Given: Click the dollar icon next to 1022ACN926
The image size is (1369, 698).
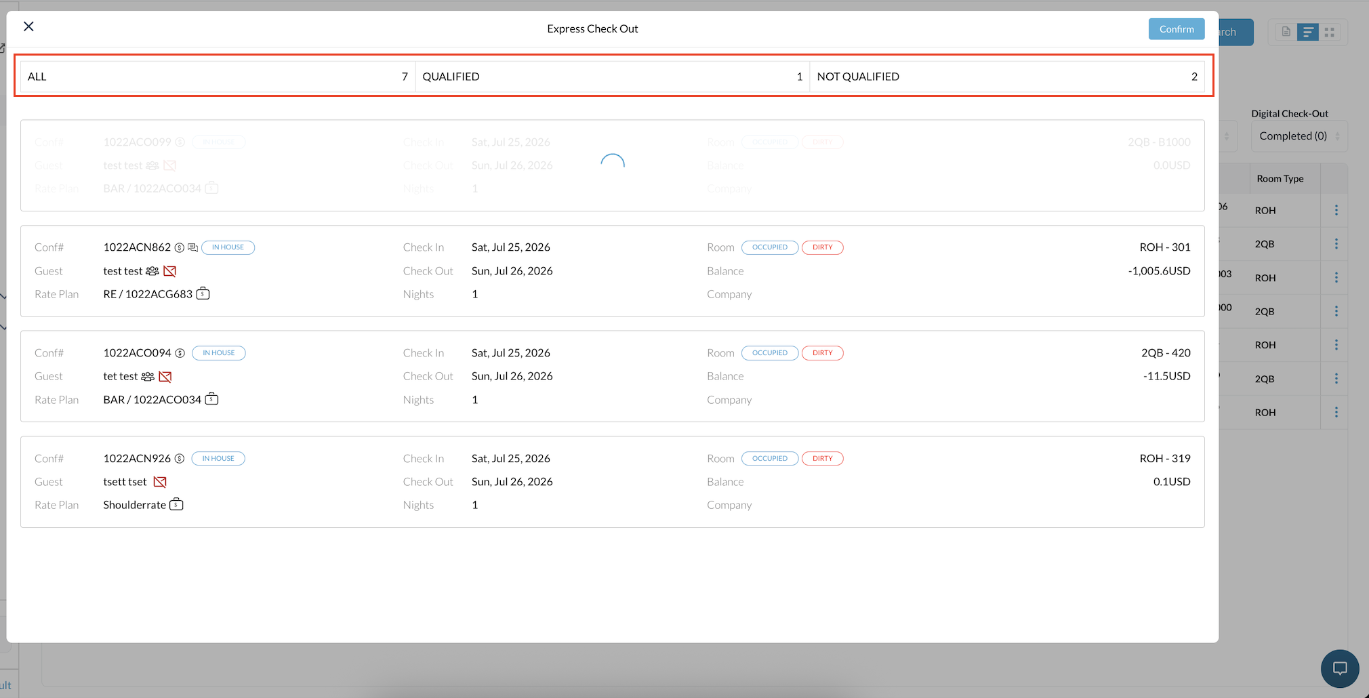Looking at the screenshot, I should click(x=180, y=459).
